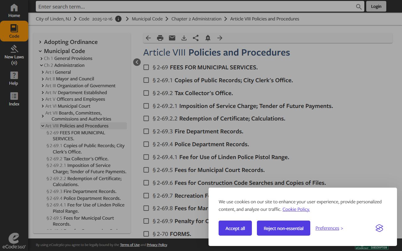This screenshot has height=251, width=402.
Task: Collapse the Art VIII Policies and Procedures node
Action: (x=42, y=126)
